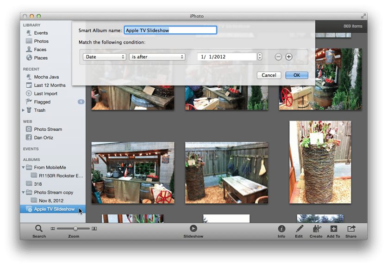The image size is (387, 267).
Task: Open the Date condition dropdown
Action: click(x=105, y=57)
